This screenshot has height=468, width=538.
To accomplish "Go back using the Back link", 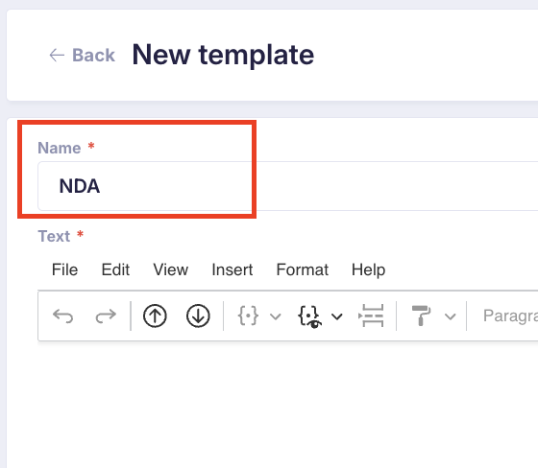I will coord(82,56).
